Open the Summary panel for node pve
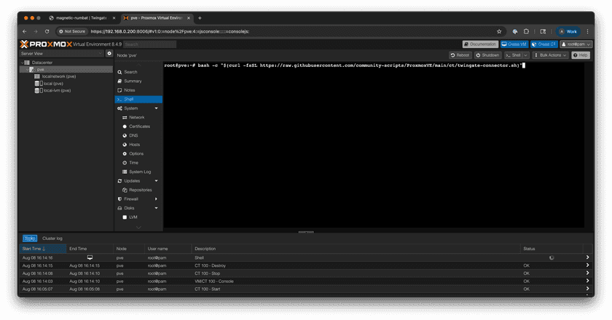 point(133,81)
